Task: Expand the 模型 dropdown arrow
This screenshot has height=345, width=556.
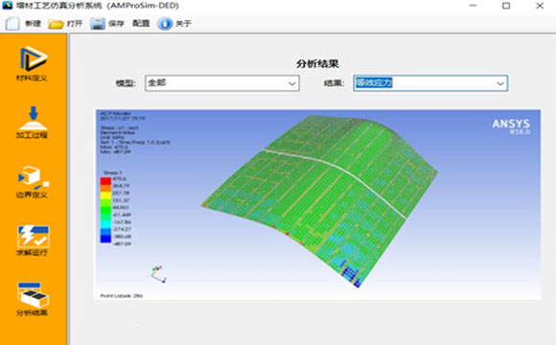Action: [291, 83]
